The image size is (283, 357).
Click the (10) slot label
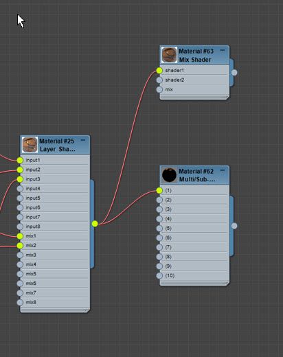pyautogui.click(x=170, y=276)
